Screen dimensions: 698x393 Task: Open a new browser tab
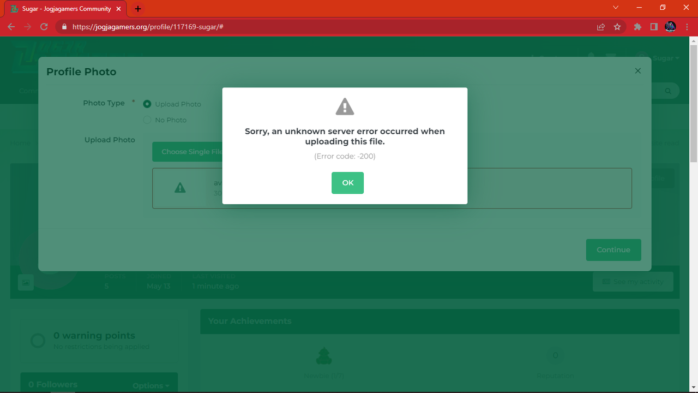click(138, 9)
